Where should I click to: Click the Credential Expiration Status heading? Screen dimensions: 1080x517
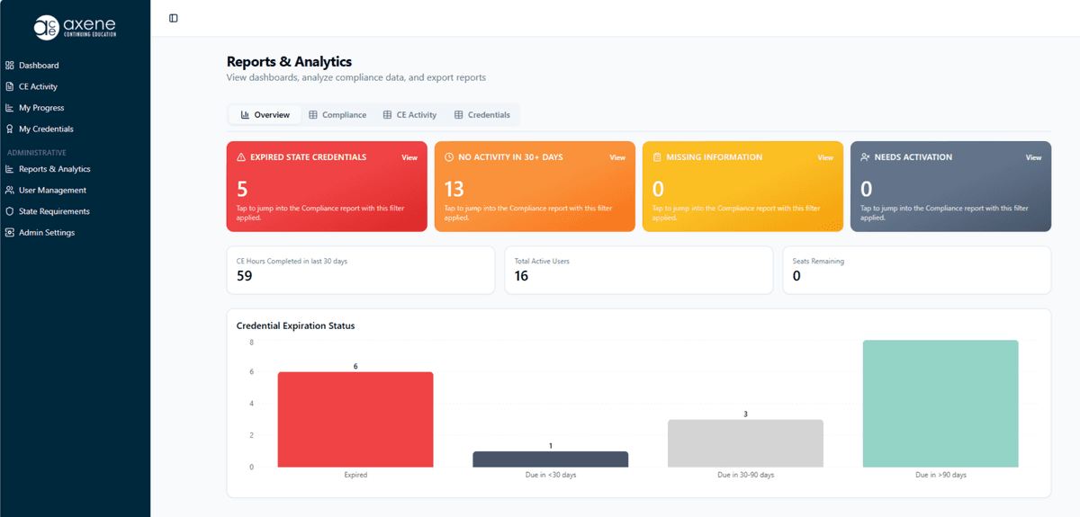295,325
